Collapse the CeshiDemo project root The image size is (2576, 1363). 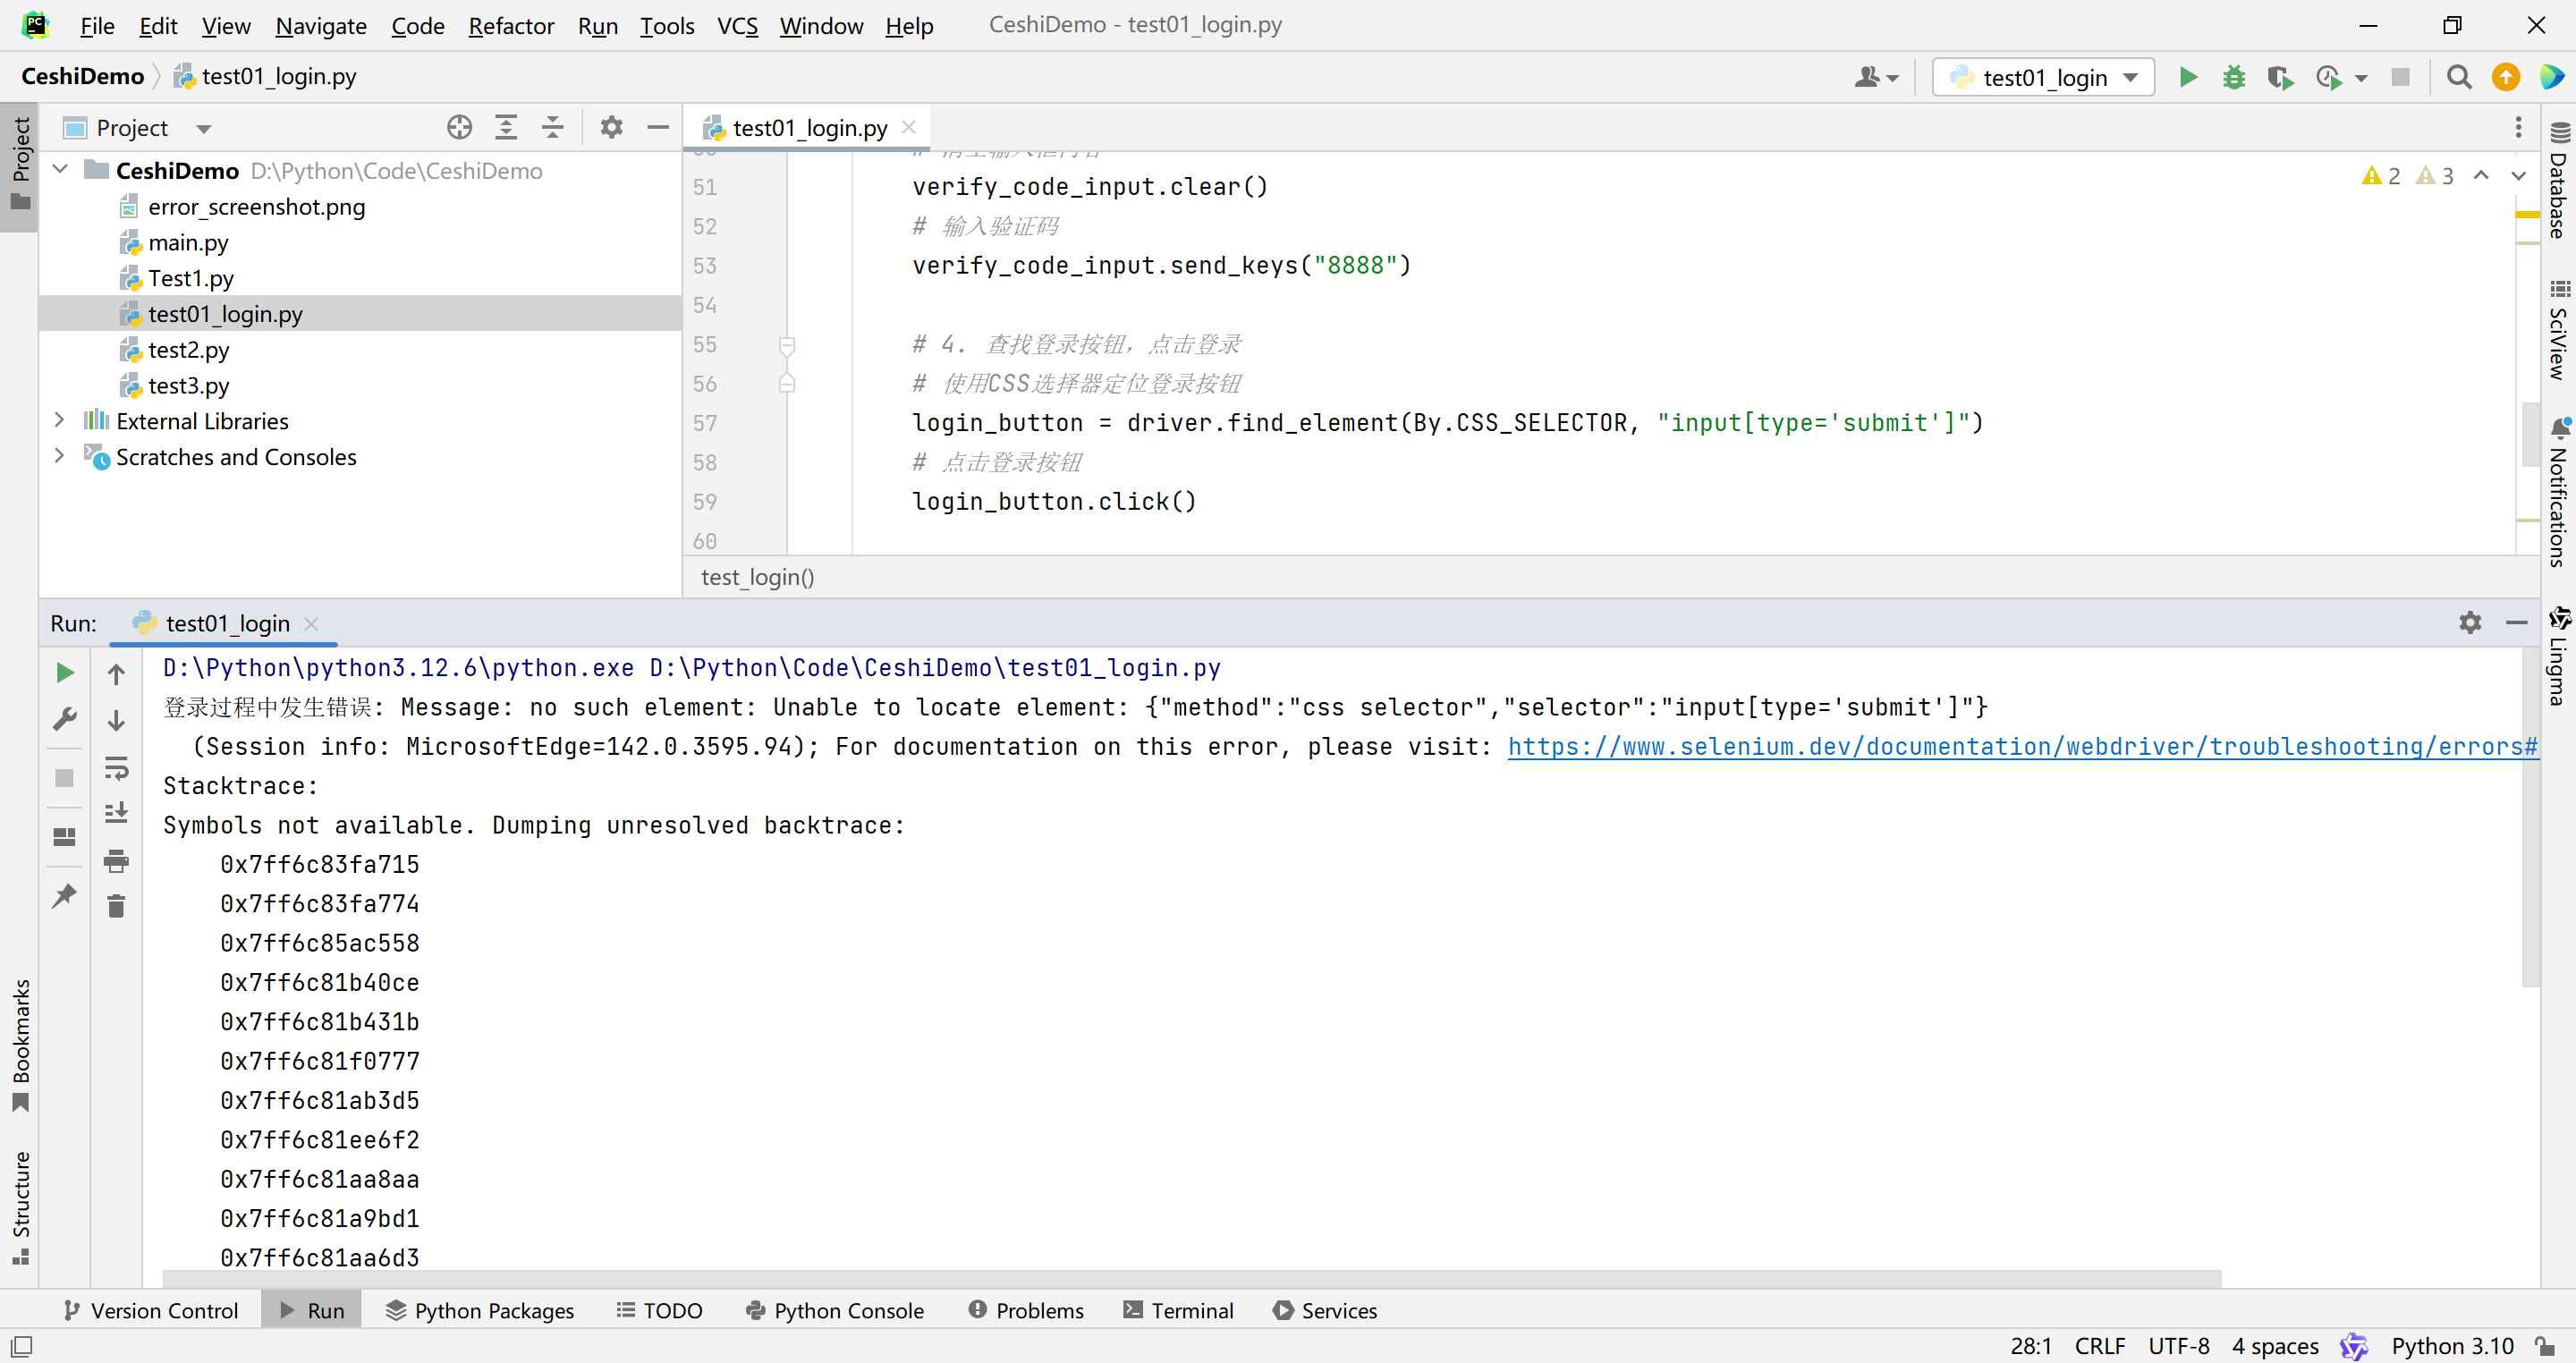point(60,169)
